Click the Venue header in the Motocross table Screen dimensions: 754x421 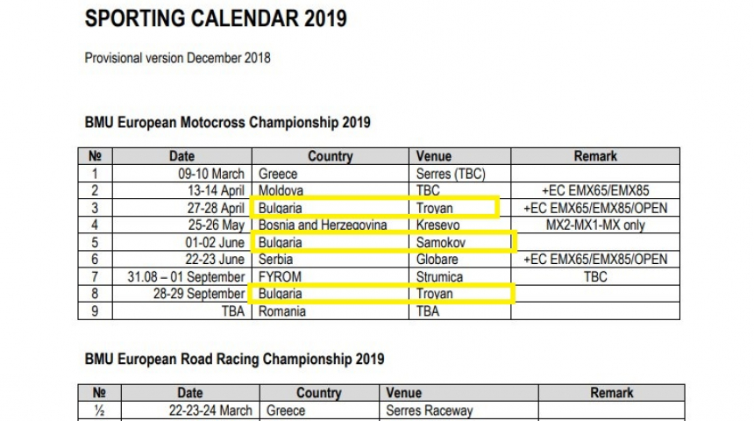pyautogui.click(x=434, y=156)
